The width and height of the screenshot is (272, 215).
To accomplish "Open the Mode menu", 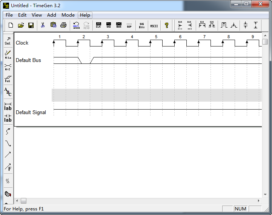I will click(x=68, y=15).
